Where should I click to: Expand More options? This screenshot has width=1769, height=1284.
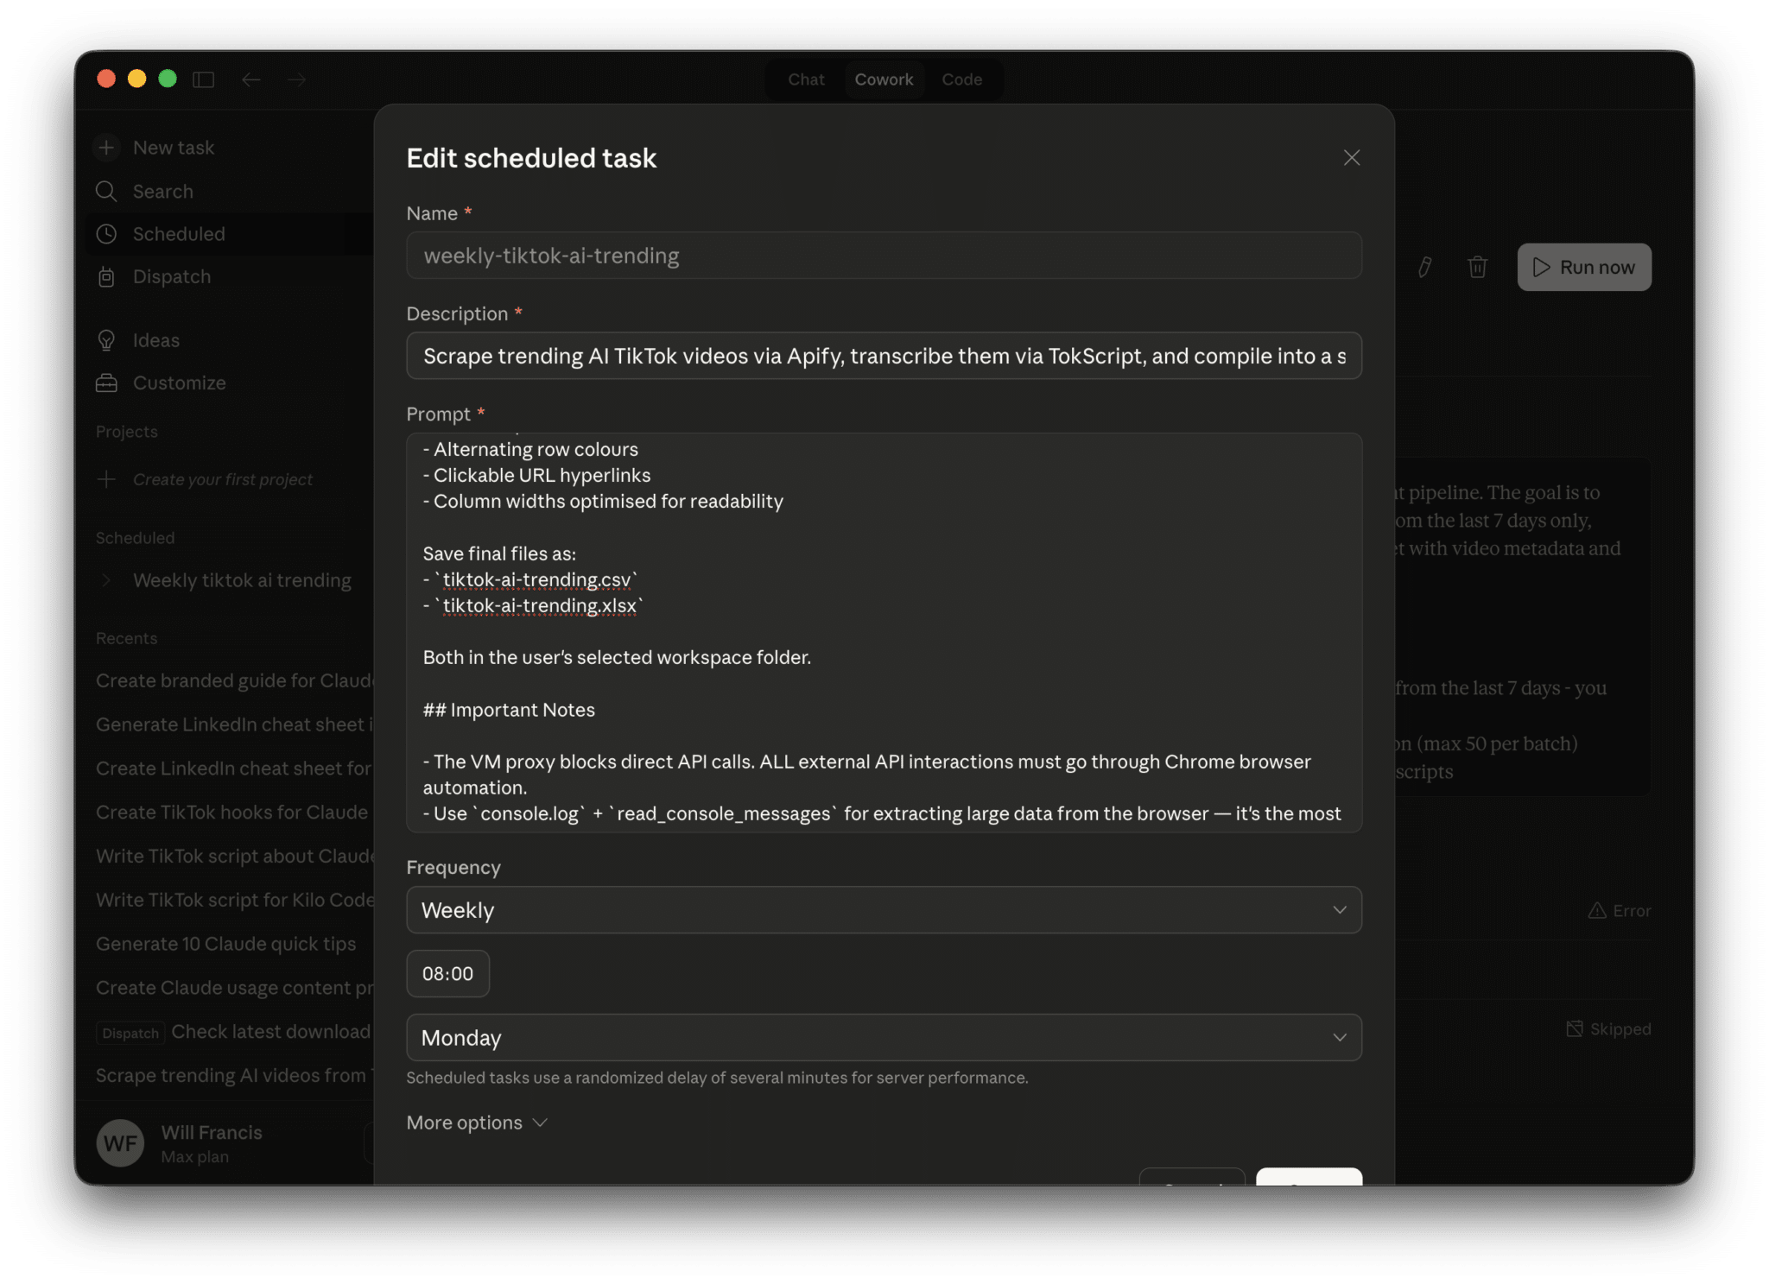(x=477, y=1123)
